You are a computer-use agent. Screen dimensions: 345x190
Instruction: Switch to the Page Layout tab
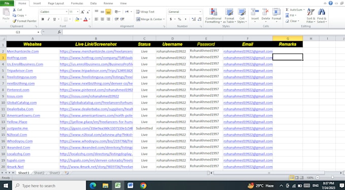[56, 4]
